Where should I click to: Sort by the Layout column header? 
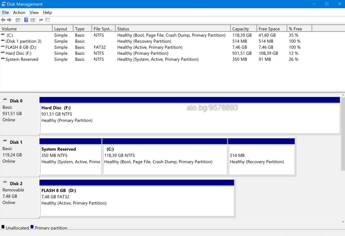click(x=63, y=29)
